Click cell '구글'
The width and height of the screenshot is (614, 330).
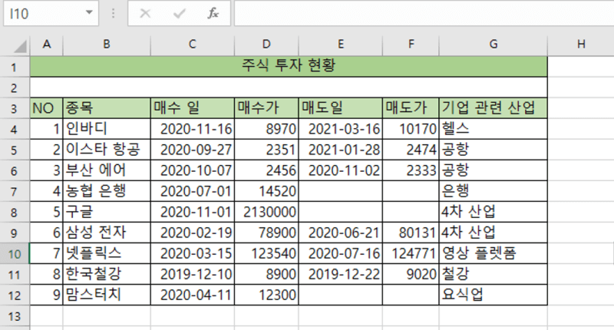click(107, 212)
